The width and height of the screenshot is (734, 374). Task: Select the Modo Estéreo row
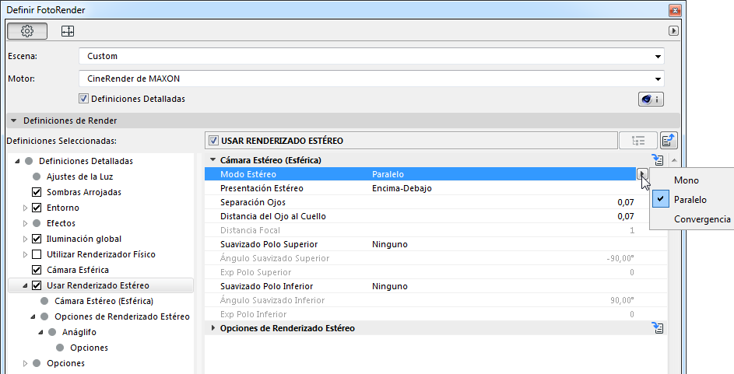tap(420, 174)
